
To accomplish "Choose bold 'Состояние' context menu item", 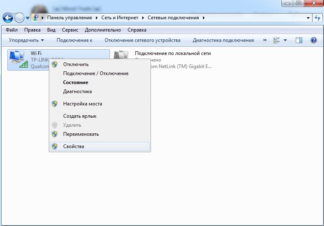I will click(100, 82).
